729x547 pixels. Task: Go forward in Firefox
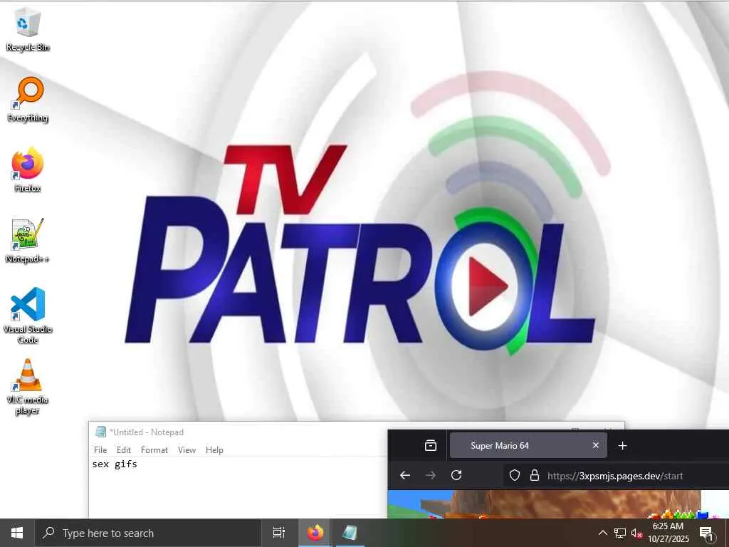click(x=431, y=475)
